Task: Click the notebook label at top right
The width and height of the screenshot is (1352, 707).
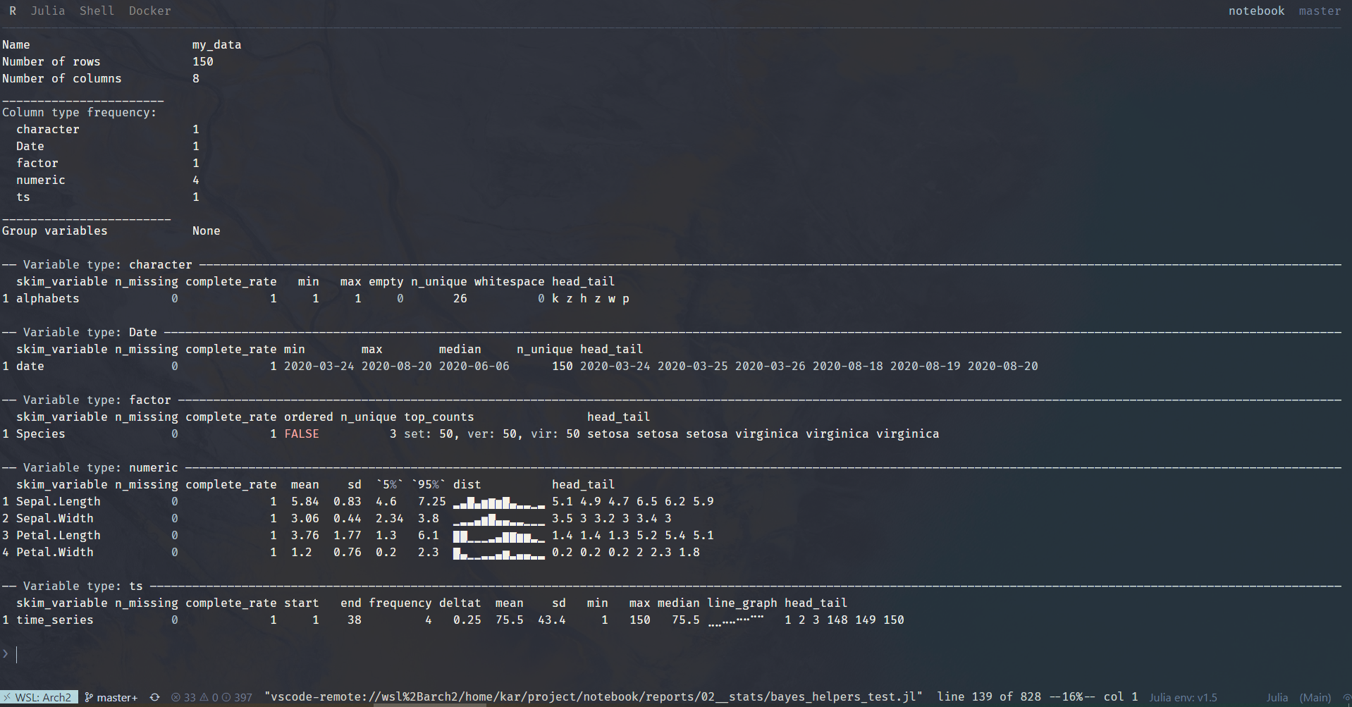Action: tap(1256, 11)
